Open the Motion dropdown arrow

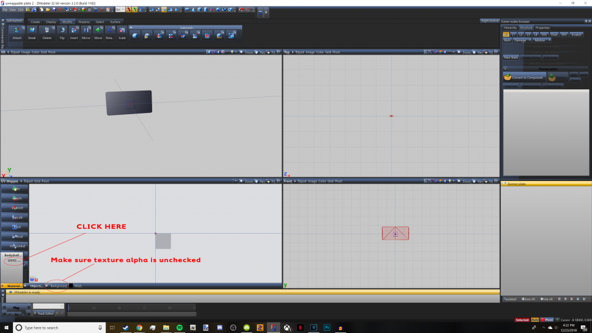(x=549, y=40)
